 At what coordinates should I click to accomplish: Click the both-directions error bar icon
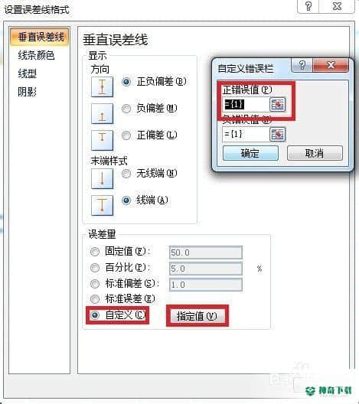pyautogui.click(x=102, y=86)
